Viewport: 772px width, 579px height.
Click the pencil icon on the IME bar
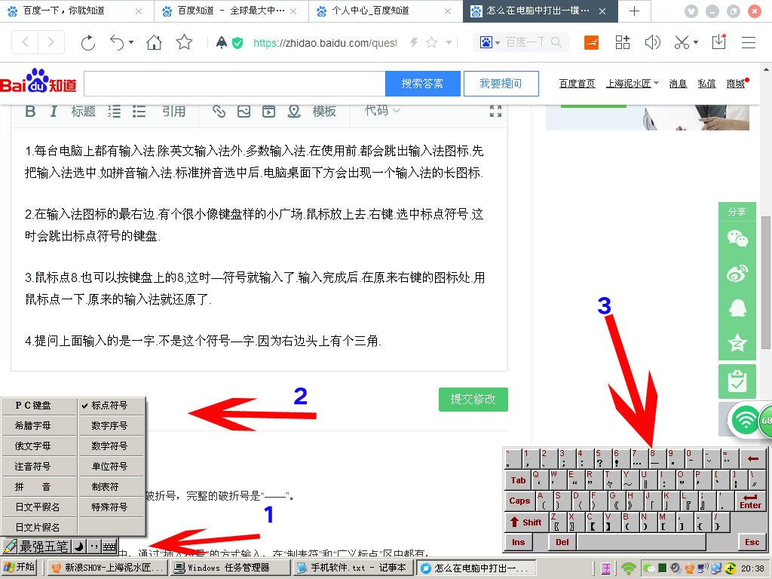click(x=9, y=545)
